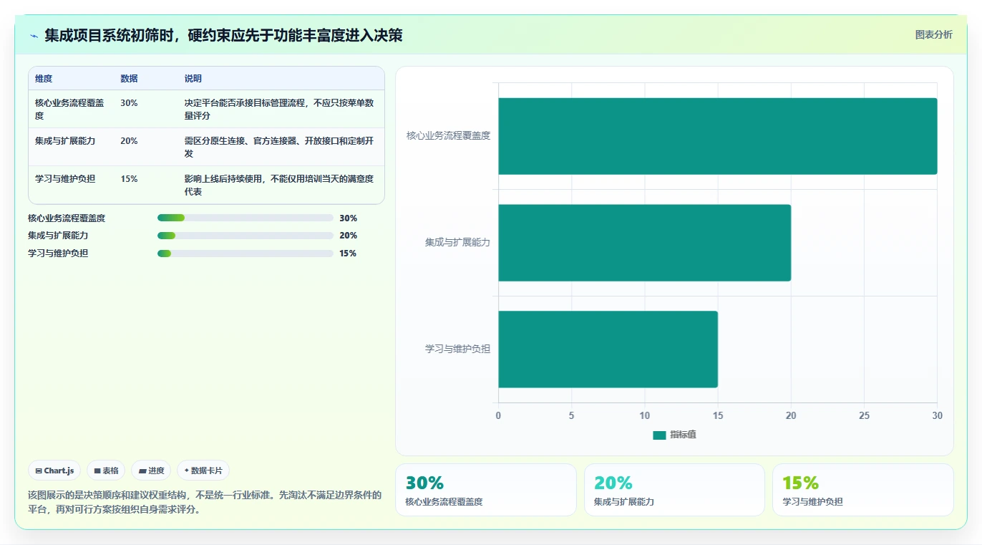
Task: Click the 核心业务流程覆盖度 table cell
Action: pos(69,109)
